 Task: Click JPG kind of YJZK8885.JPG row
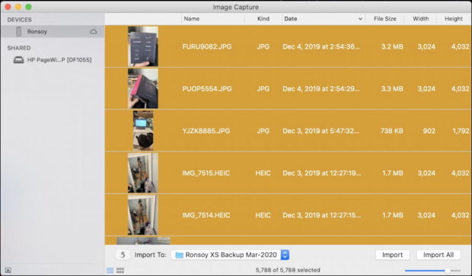pyautogui.click(x=263, y=131)
